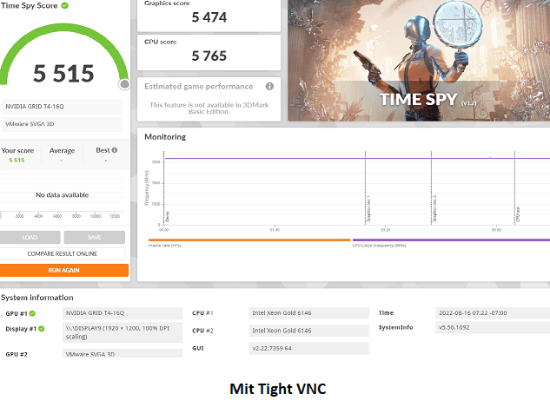Viewport: 550px width, 407px height.
Task: Toggle the orange Frame rate (FPS) legend
Action: point(249,242)
